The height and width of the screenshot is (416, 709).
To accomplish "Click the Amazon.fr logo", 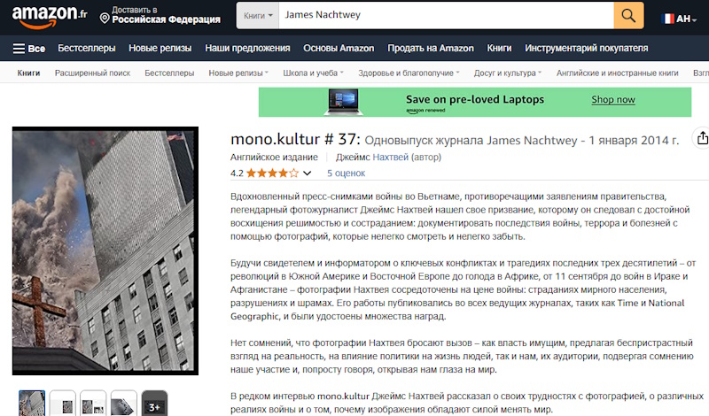I will (x=50, y=17).
